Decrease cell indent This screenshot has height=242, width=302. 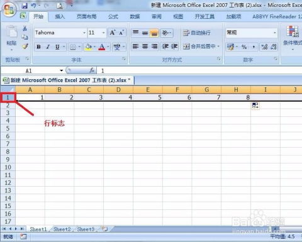(x=165, y=47)
